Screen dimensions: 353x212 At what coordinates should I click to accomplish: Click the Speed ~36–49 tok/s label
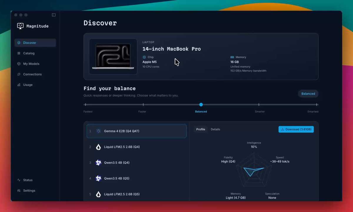pos(279,159)
